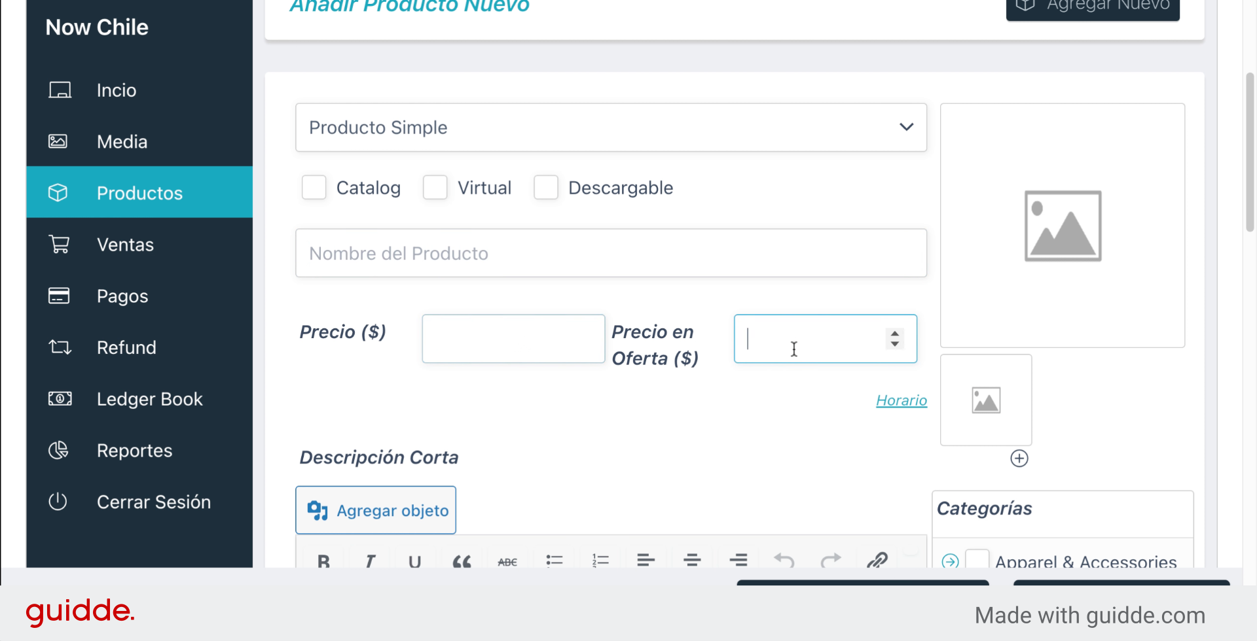The image size is (1257, 641).
Task: Click the Now Chile site title
Action: 97,27
